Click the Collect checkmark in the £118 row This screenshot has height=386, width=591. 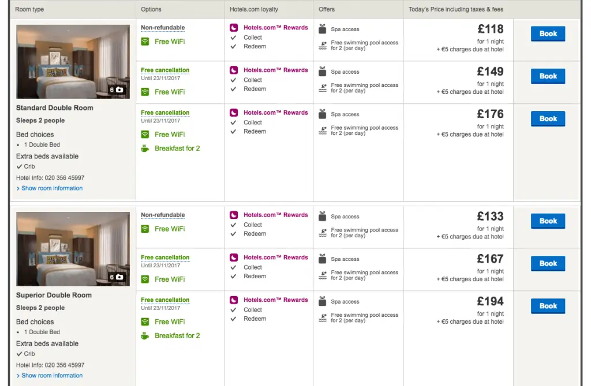point(234,37)
